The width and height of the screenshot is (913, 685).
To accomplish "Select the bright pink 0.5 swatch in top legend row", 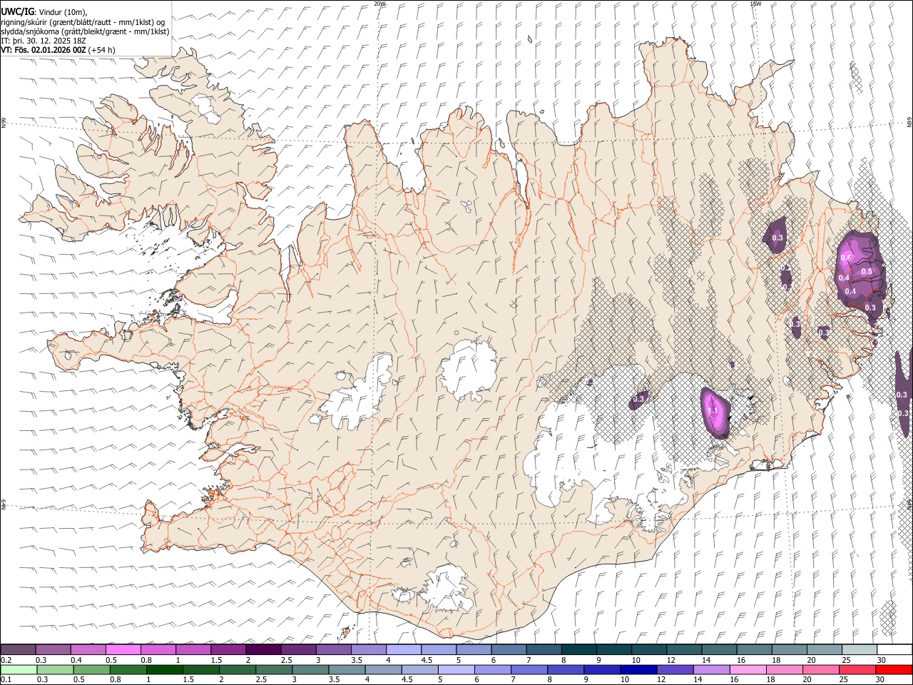I will point(123,649).
